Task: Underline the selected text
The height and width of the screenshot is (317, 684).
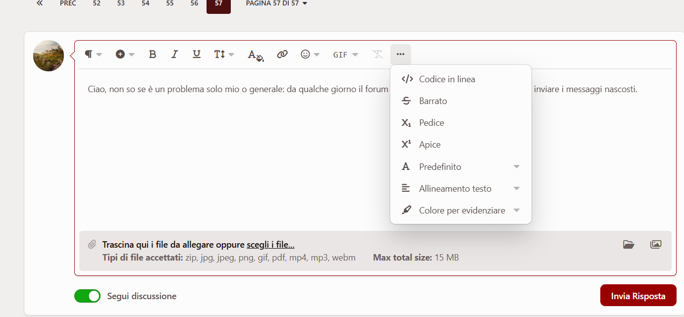Action: (197, 54)
